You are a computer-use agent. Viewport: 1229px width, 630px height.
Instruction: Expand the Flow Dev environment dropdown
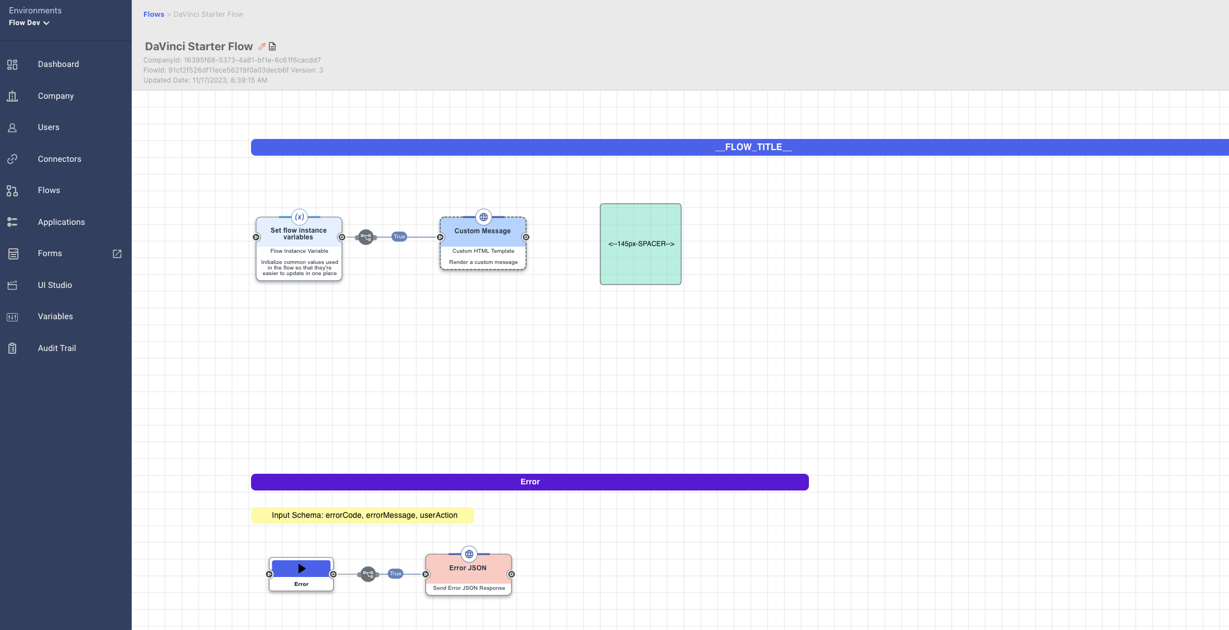(29, 23)
